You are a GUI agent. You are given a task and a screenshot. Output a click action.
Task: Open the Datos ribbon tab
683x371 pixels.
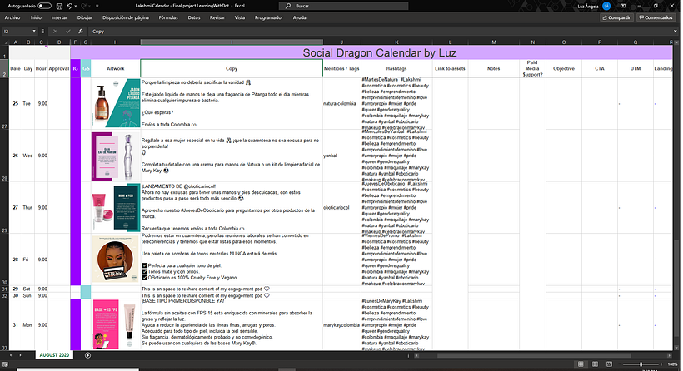point(194,17)
